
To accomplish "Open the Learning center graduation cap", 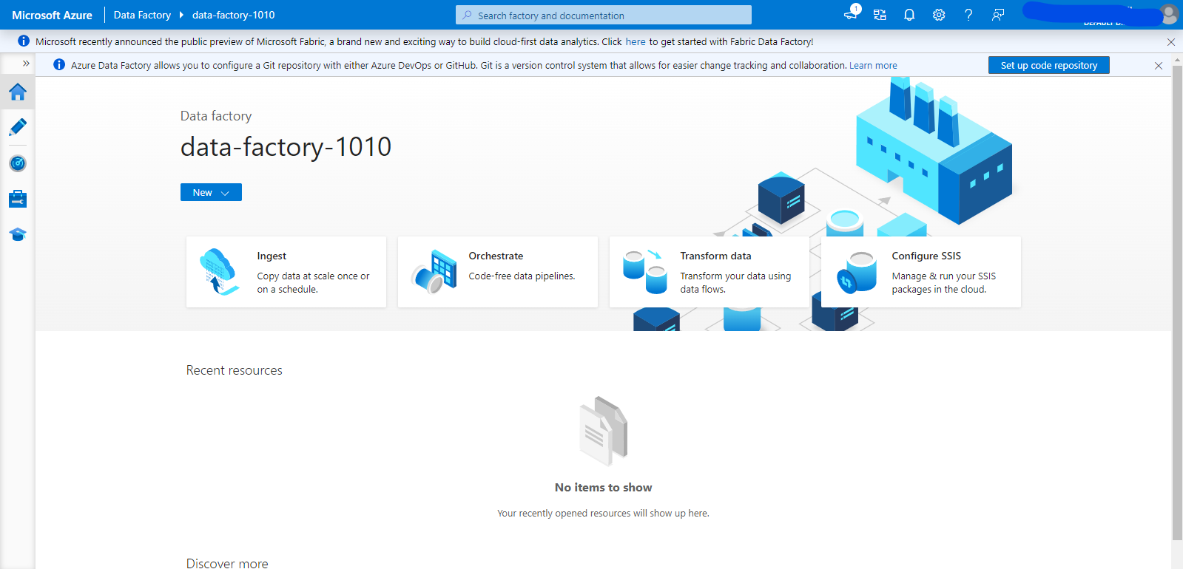I will coord(18,234).
